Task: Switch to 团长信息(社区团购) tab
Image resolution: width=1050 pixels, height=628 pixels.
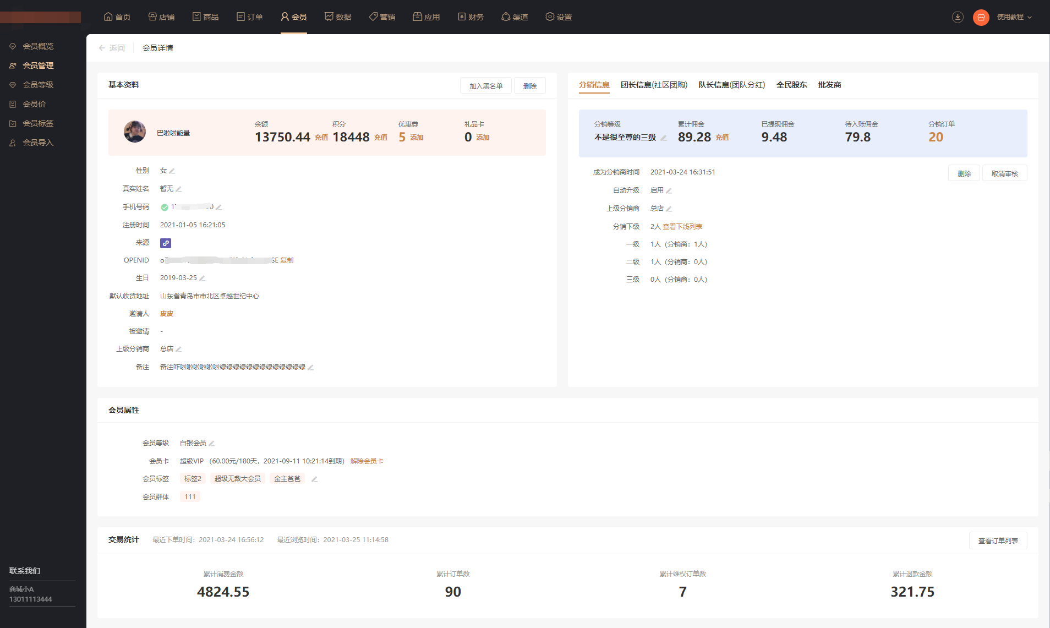Action: click(654, 85)
